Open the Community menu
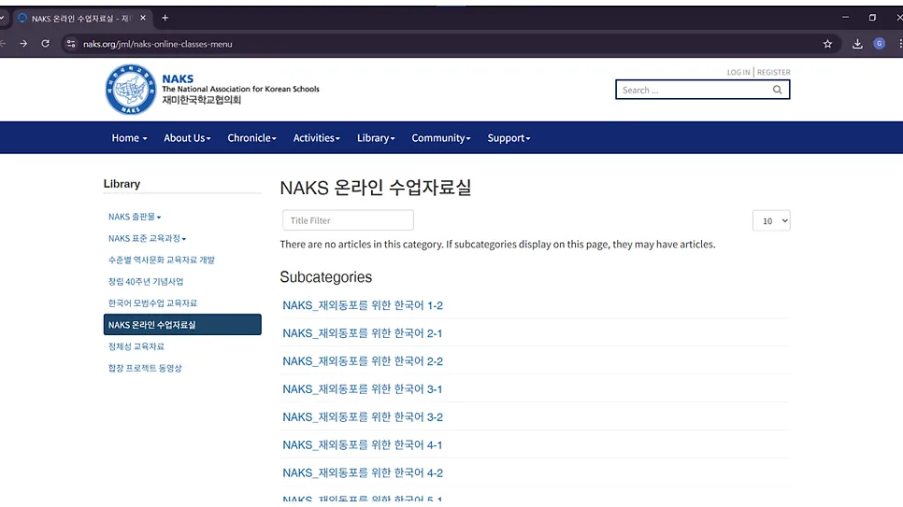Viewport: 903px width, 507px height. [x=440, y=138]
